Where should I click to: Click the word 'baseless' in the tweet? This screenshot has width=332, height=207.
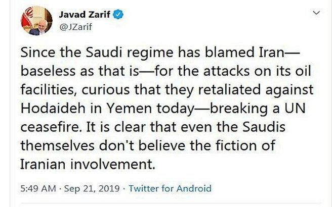pyautogui.click(x=48, y=71)
